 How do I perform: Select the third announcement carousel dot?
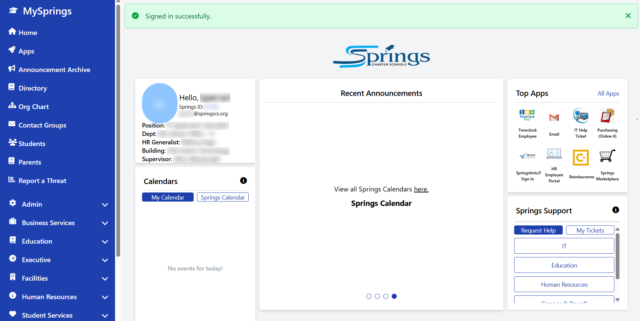[x=386, y=296]
